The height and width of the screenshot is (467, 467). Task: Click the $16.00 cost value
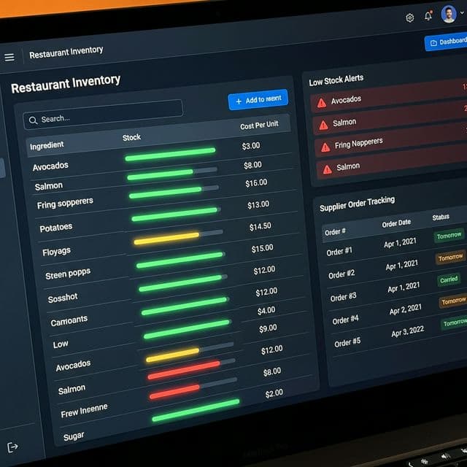(256, 183)
